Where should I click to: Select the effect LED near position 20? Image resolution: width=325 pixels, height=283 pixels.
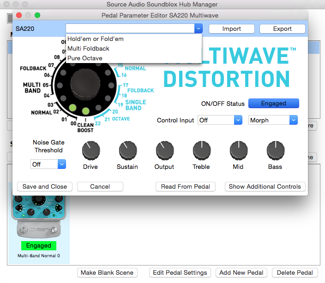pos(98,107)
